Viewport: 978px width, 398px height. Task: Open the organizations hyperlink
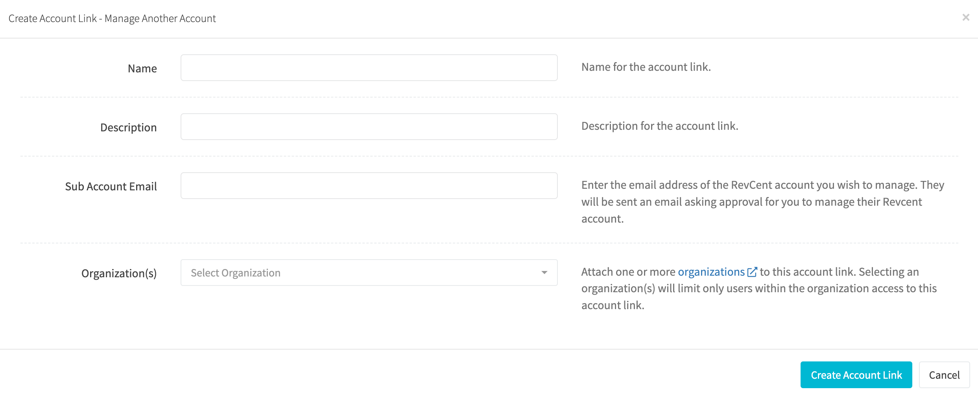coord(711,272)
